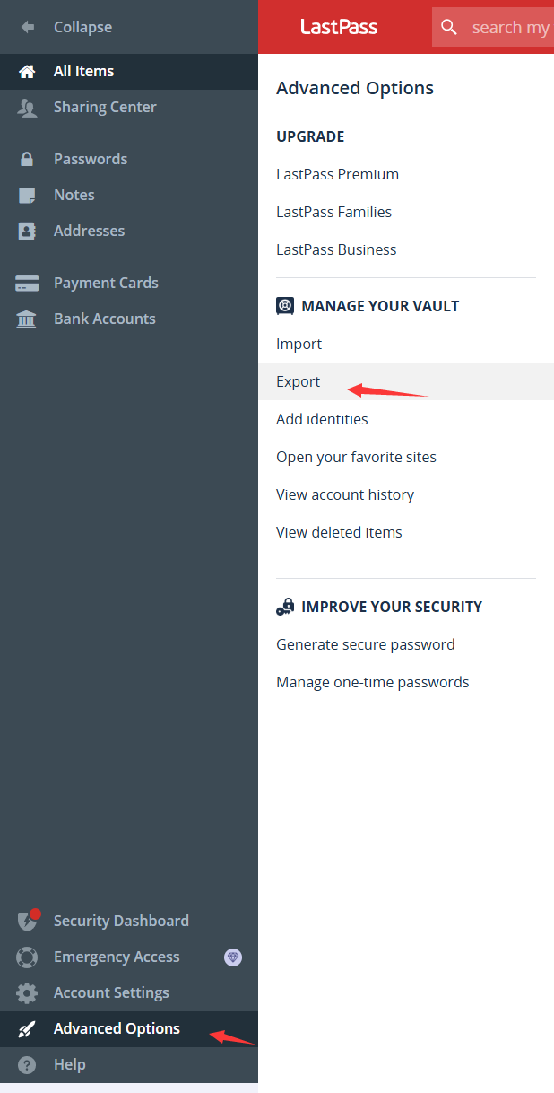Screen dimensions: 554x1093
Task: Click Emergency Access premium diamond badge
Action: click(x=233, y=957)
